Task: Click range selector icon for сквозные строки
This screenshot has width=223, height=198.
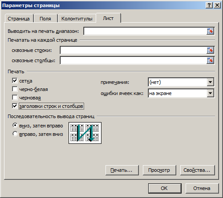Action: (211, 50)
